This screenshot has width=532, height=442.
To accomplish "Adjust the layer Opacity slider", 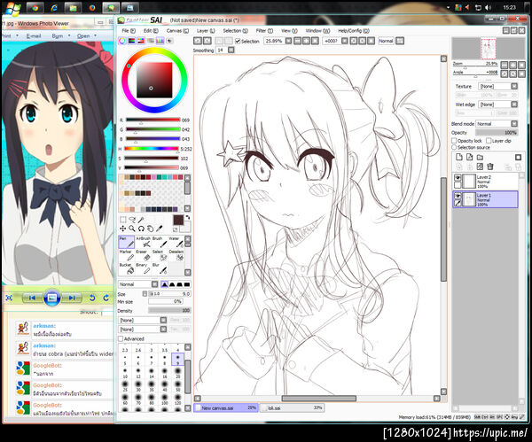I will (x=497, y=133).
